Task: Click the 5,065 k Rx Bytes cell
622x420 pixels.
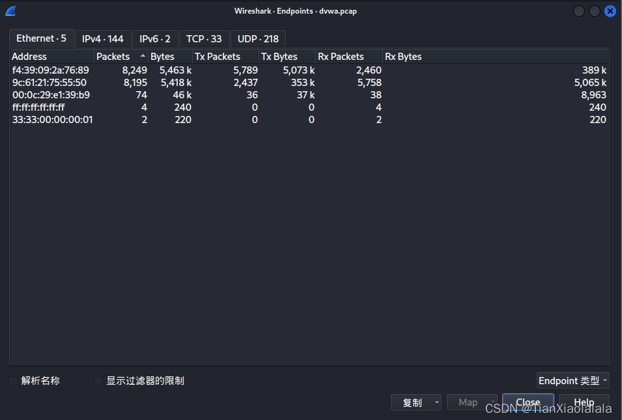Action: pyautogui.click(x=590, y=83)
